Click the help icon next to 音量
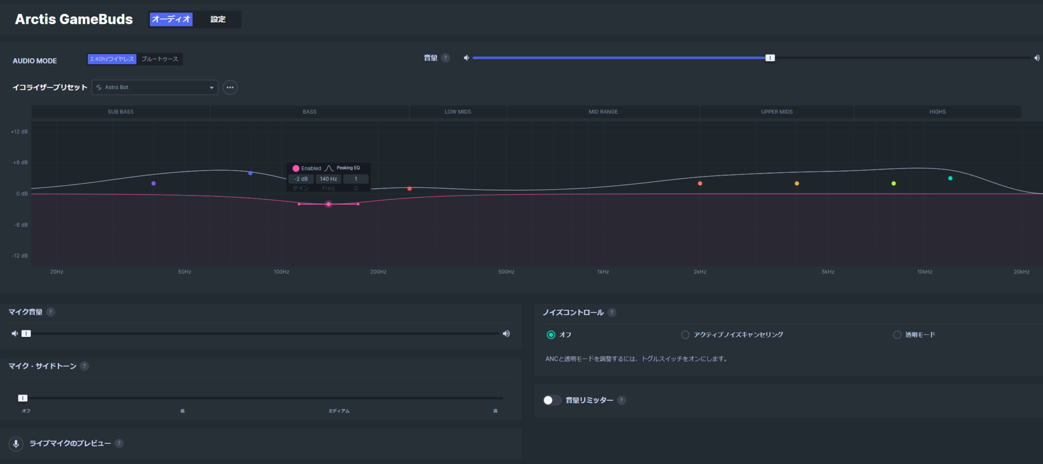The width and height of the screenshot is (1043, 464). [x=445, y=58]
